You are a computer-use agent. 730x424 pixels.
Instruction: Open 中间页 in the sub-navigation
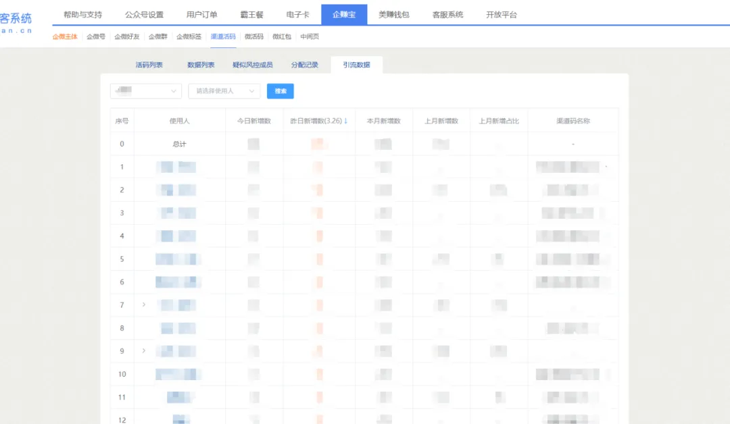click(310, 36)
